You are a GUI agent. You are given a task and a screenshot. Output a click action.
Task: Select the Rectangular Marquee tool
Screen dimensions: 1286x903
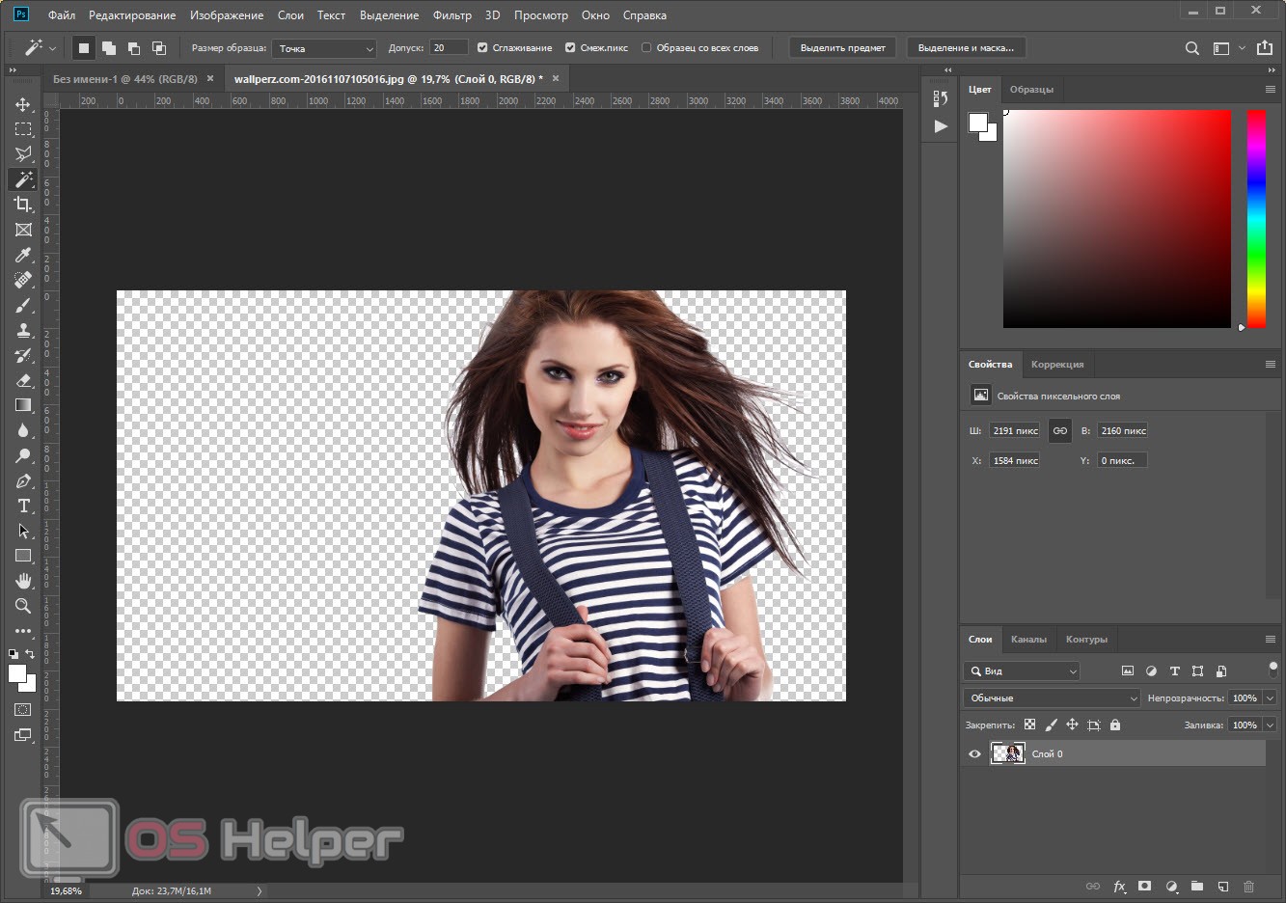(x=23, y=129)
